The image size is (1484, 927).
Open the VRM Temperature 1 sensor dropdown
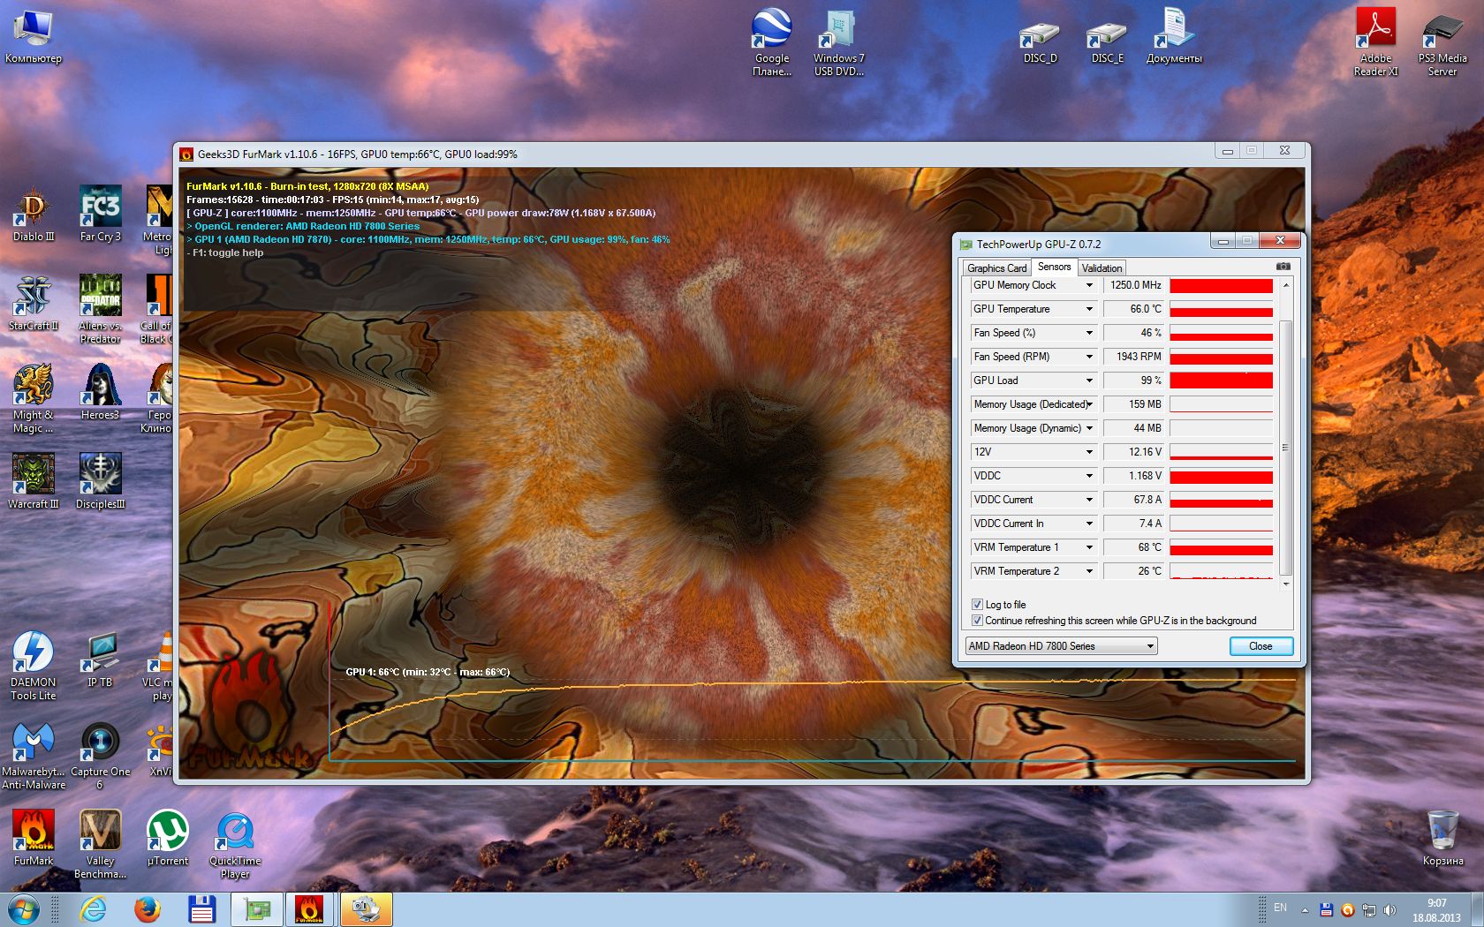click(1089, 547)
